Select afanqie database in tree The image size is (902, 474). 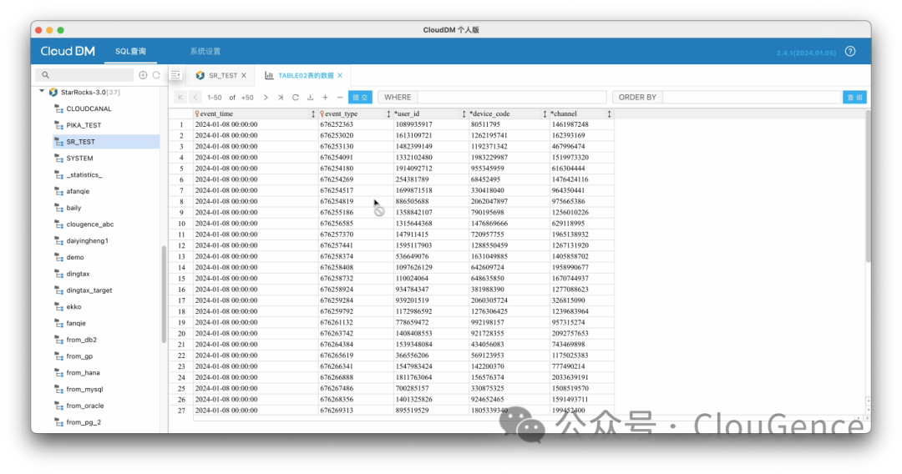(x=78, y=191)
